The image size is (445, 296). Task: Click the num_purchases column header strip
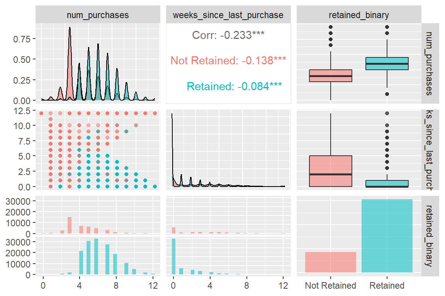click(98, 15)
